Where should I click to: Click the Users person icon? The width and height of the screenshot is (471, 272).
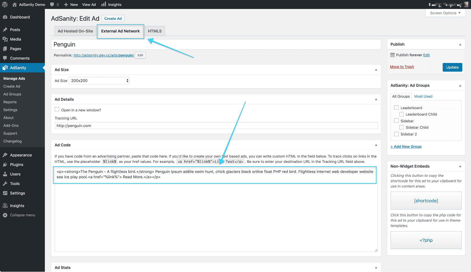click(x=5, y=174)
